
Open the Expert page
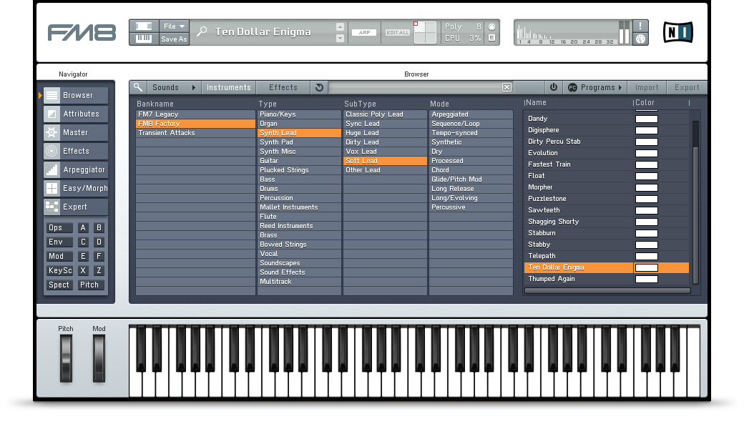[76, 207]
